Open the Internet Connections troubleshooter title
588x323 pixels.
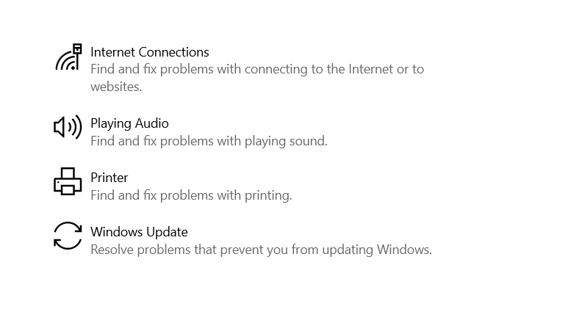(x=150, y=52)
